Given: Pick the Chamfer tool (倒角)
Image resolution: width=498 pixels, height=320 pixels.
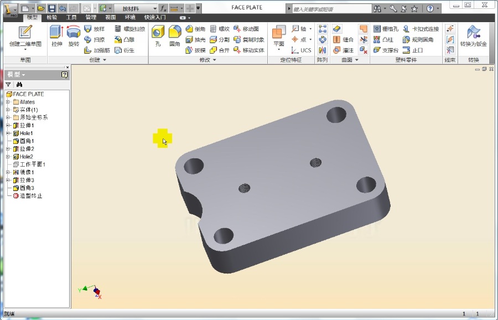Looking at the screenshot, I should coord(195,29).
